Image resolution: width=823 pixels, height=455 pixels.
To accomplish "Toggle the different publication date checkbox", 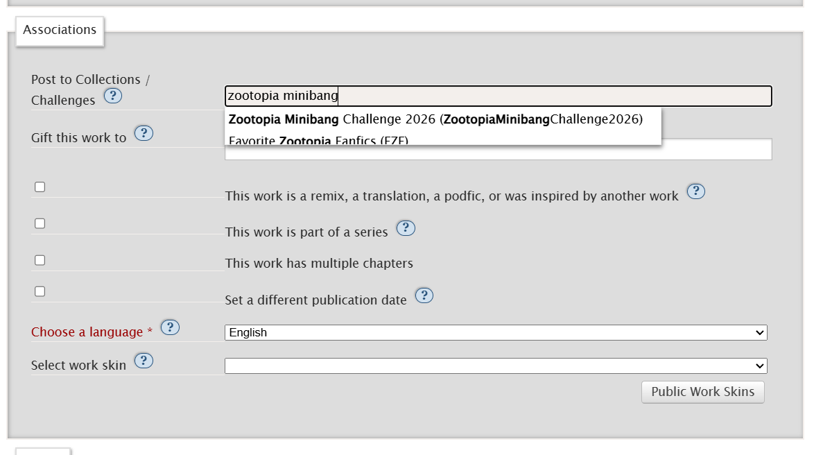I will (x=40, y=291).
